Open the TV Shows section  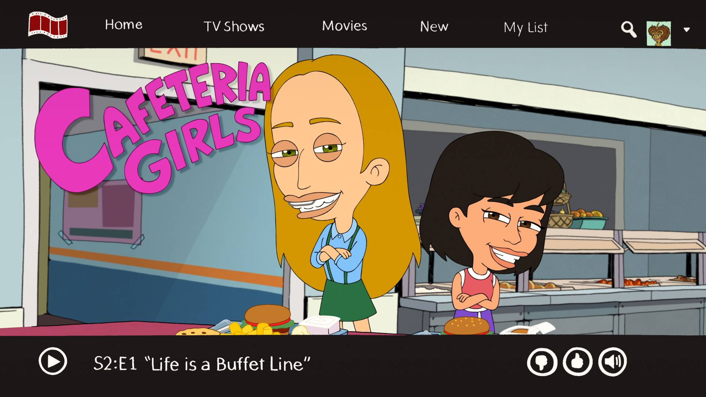[x=234, y=26]
